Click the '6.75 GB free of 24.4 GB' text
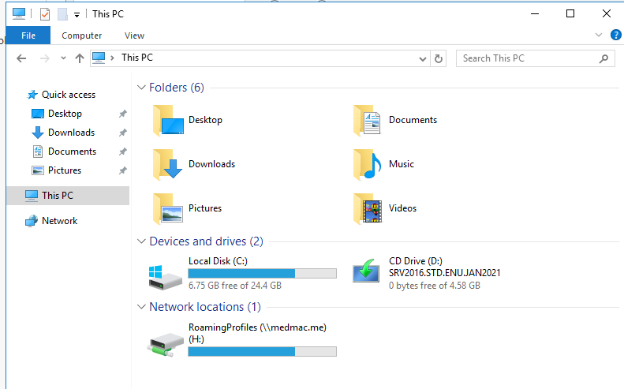The height and width of the screenshot is (389, 624). coord(235,286)
